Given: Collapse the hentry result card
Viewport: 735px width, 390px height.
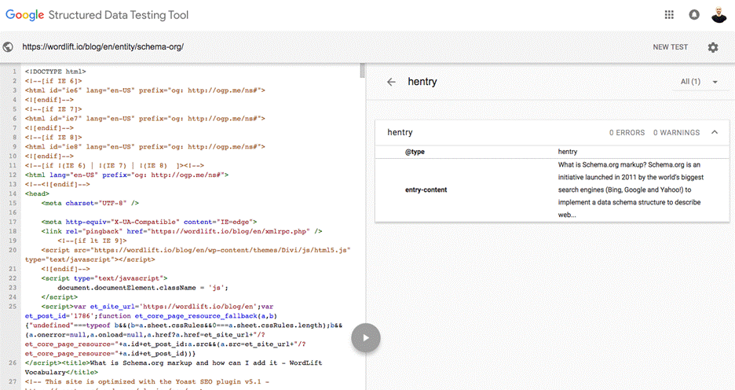Looking at the screenshot, I should pyautogui.click(x=714, y=132).
